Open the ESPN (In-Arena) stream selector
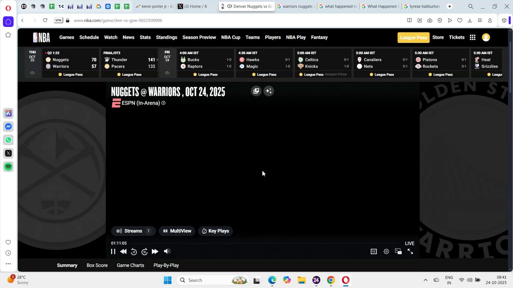The height and width of the screenshot is (288, 513). [x=139, y=103]
